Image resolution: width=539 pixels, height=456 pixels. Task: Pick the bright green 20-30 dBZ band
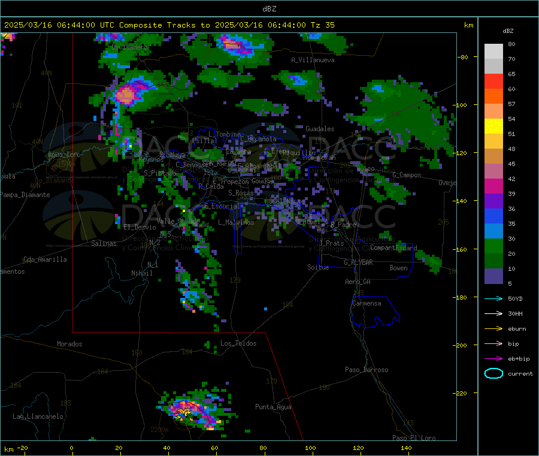click(x=493, y=246)
